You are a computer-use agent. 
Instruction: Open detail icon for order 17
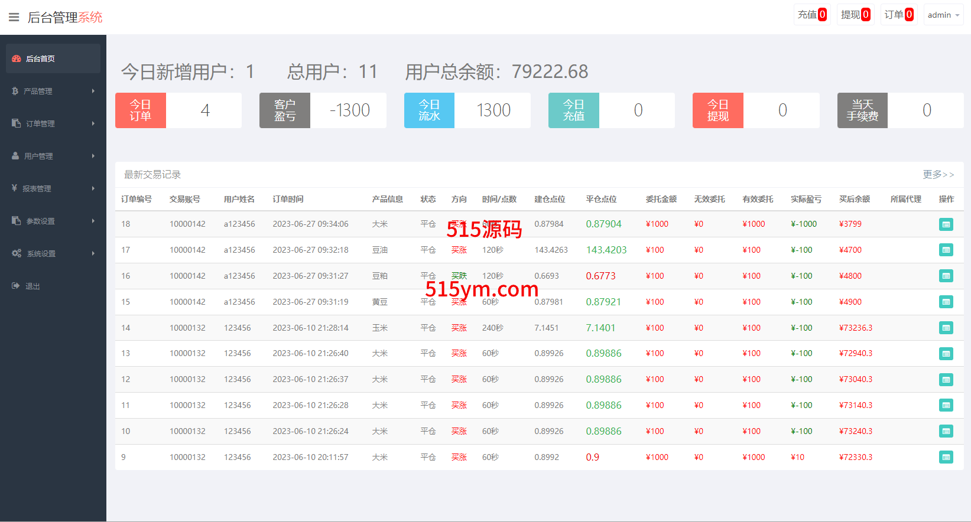pyautogui.click(x=946, y=250)
